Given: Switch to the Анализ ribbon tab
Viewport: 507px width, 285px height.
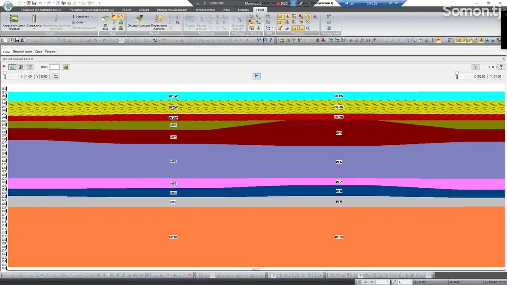Looking at the screenshot, I should click(144, 10).
